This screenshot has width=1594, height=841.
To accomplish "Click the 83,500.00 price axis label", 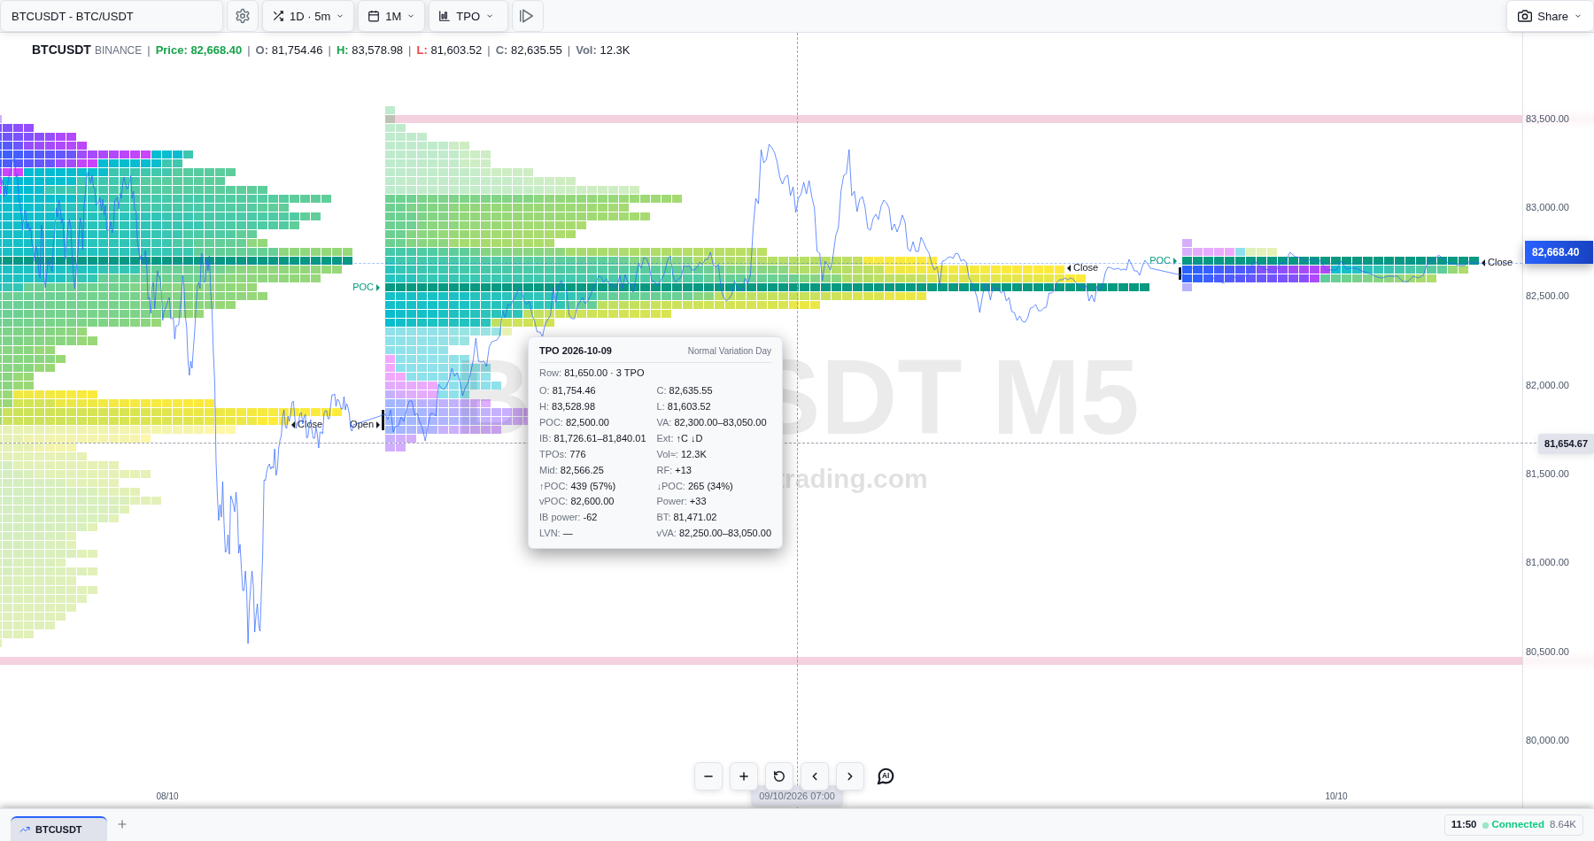I will point(1547,119).
